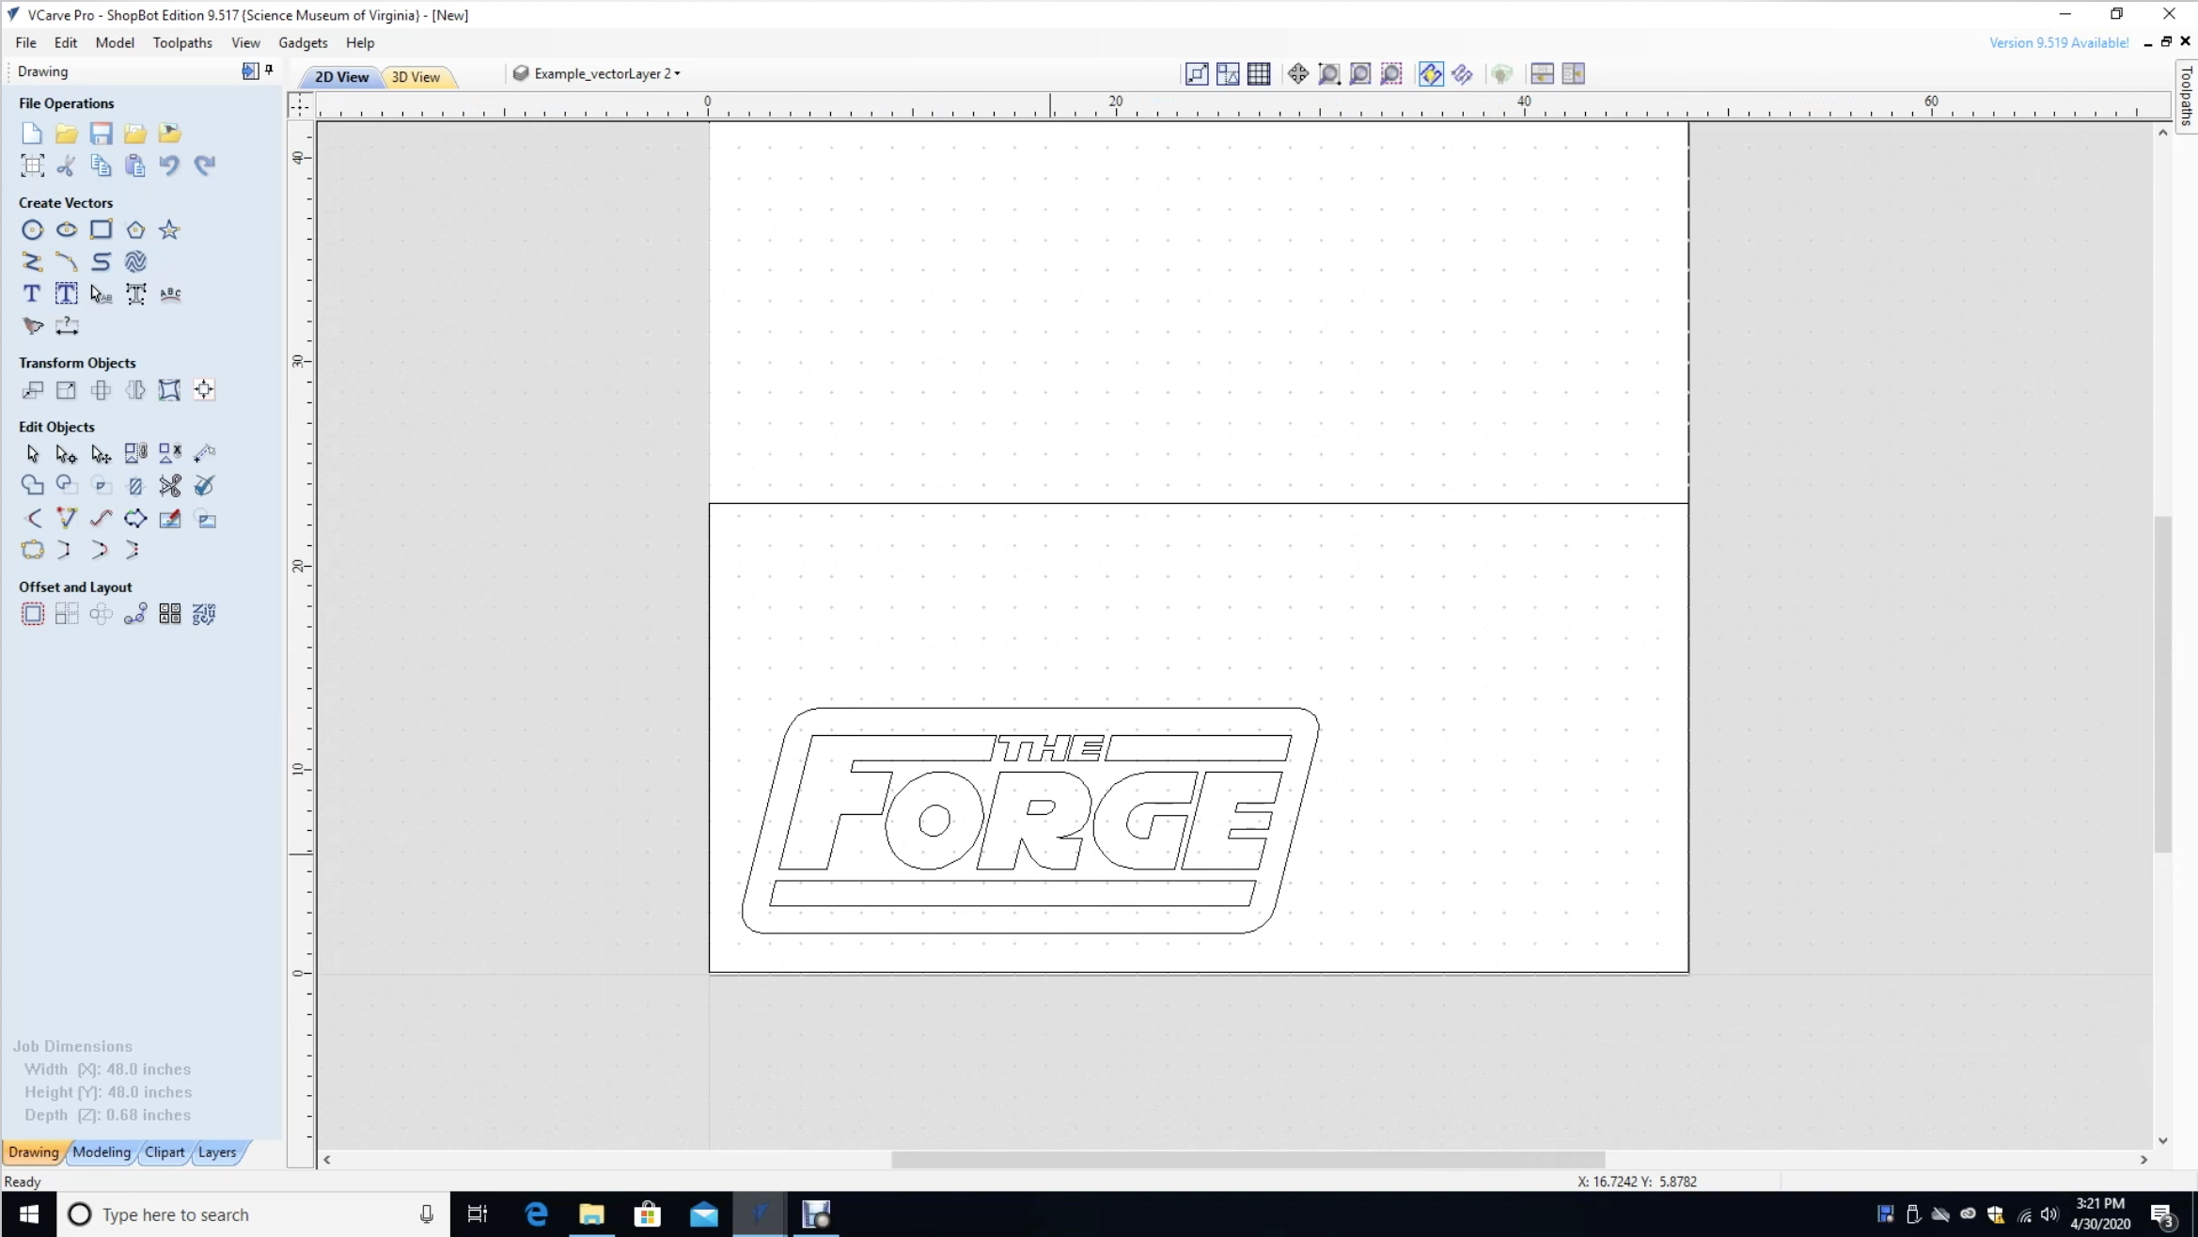Select the Offset Vectors tool
The image size is (2198, 1237).
click(x=33, y=613)
